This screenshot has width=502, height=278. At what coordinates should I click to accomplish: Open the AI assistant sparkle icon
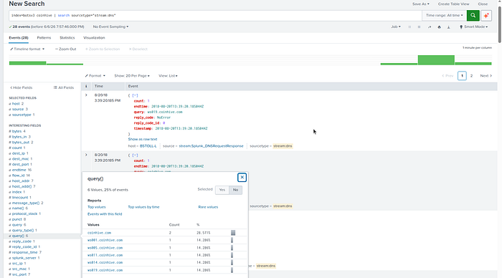pos(486,15)
